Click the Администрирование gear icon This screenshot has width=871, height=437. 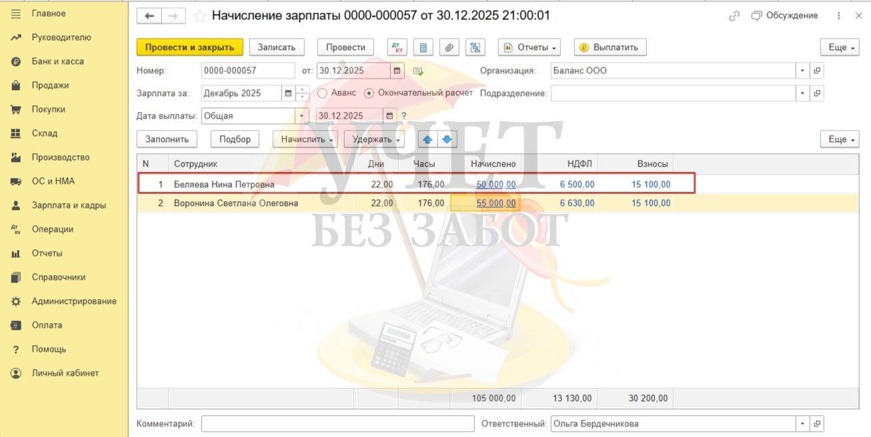click(16, 301)
